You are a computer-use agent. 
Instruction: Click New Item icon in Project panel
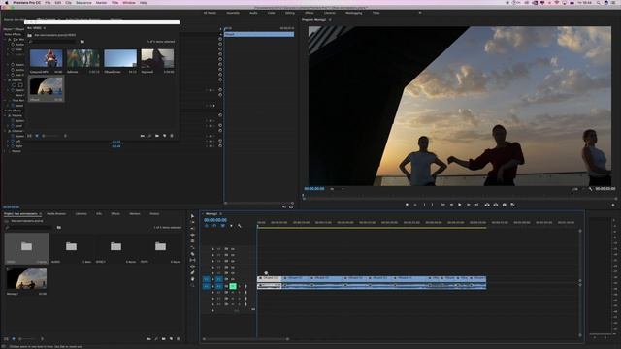coord(171,339)
